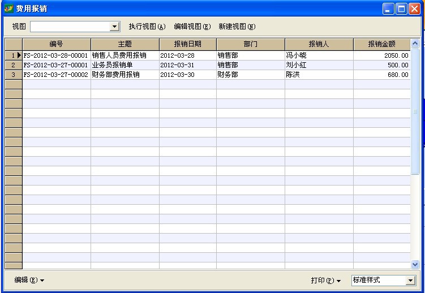425x293 pixels.
Task: Click the 报销金额 column header
Action: coord(381,44)
